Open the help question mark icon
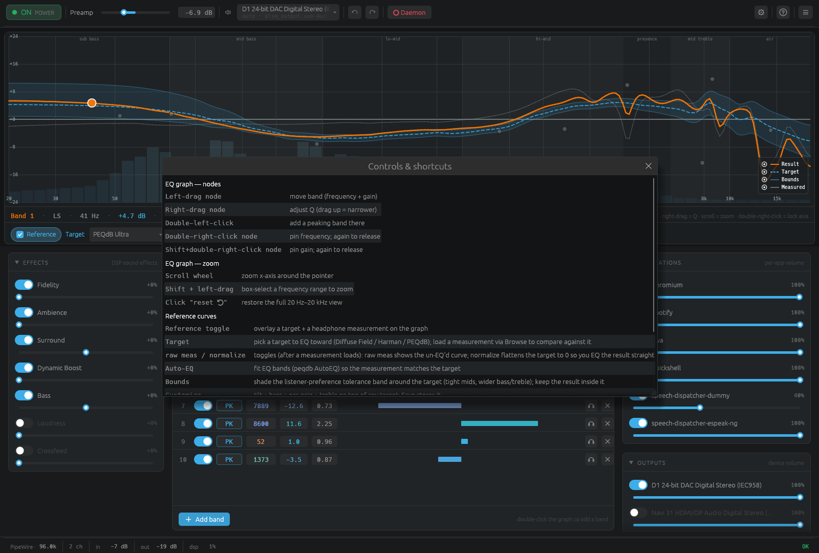Image resolution: width=819 pixels, height=553 pixels. (x=783, y=12)
